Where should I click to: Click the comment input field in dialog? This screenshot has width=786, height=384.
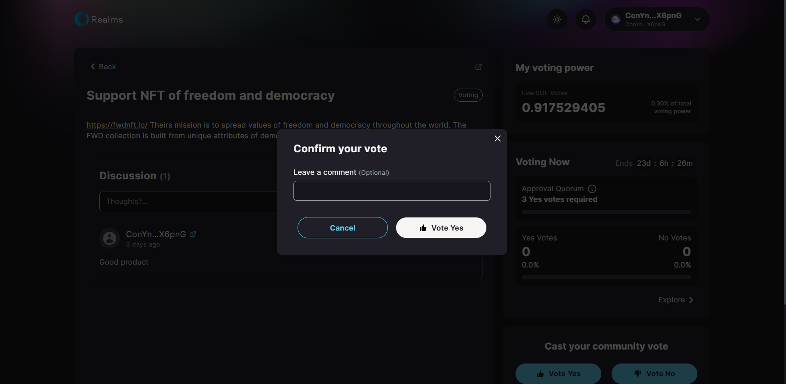pyautogui.click(x=392, y=191)
